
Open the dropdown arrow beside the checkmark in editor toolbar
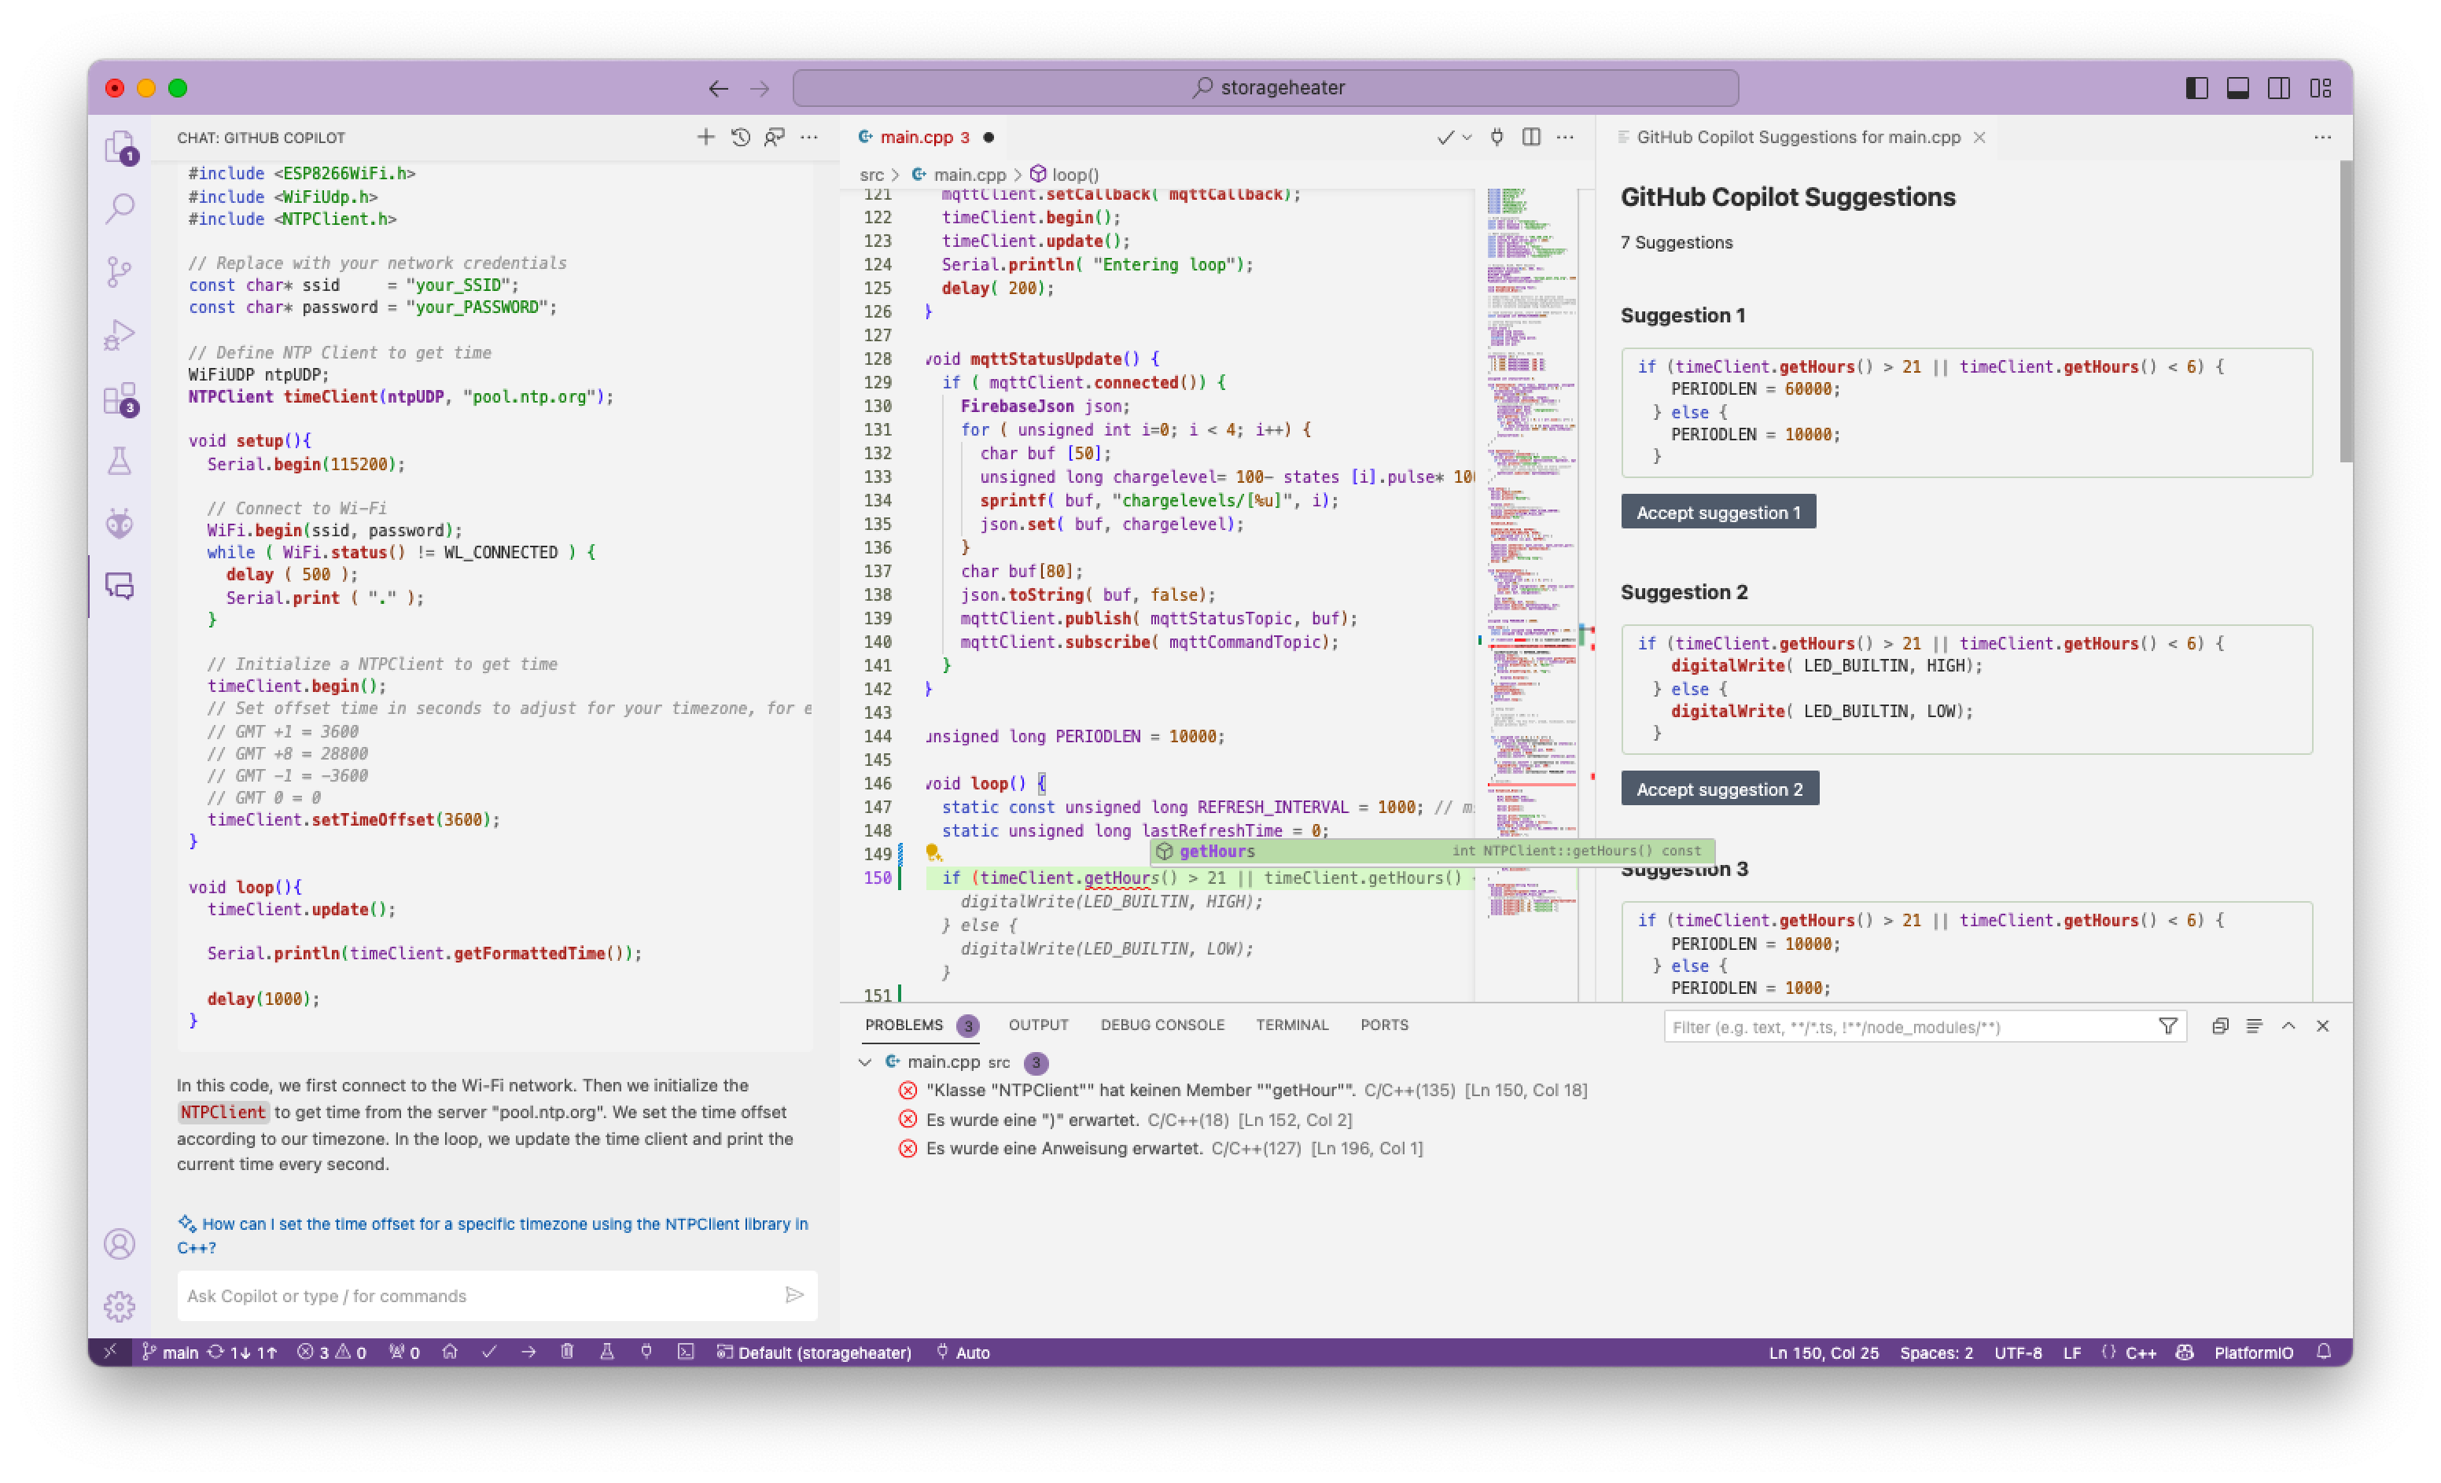click(x=1467, y=138)
